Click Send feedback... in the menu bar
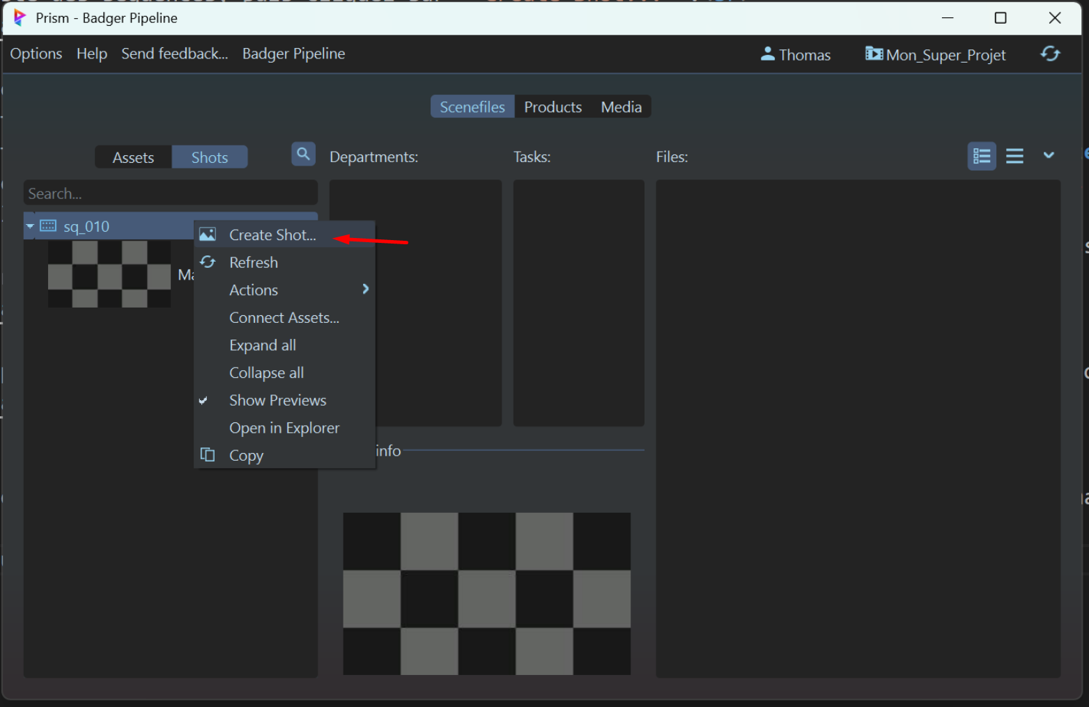 click(x=174, y=54)
